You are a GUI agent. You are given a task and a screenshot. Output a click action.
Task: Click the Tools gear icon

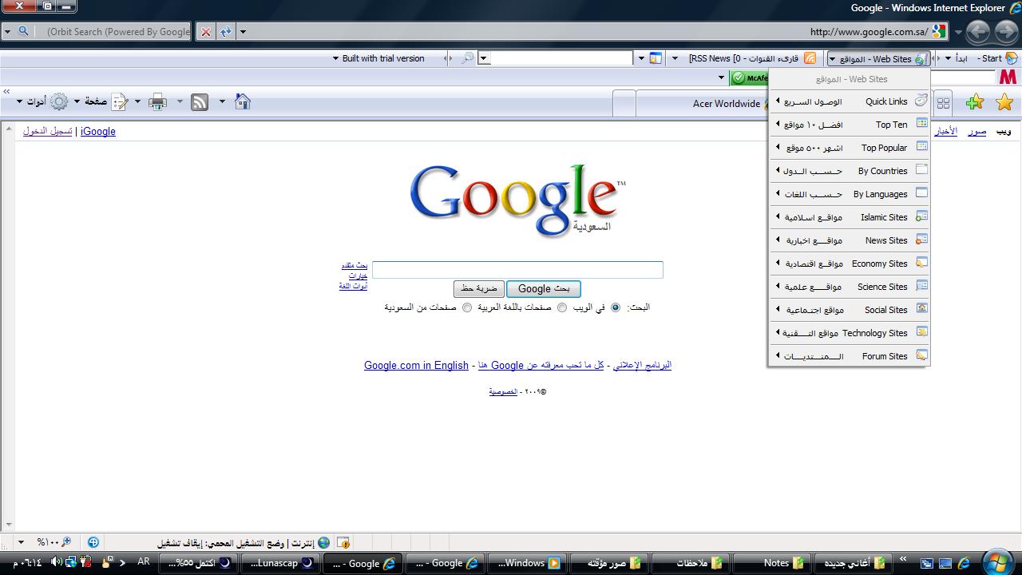click(59, 101)
